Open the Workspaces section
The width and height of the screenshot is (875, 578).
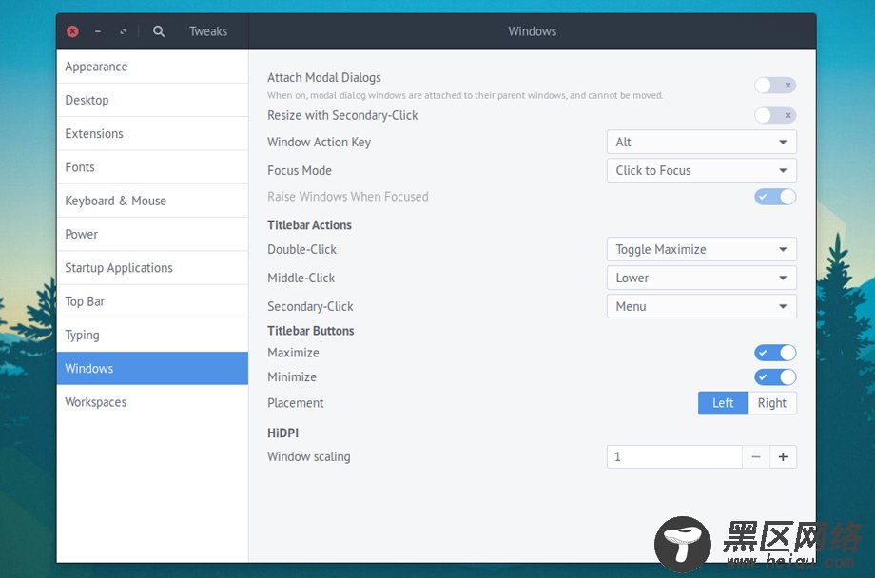coord(152,402)
